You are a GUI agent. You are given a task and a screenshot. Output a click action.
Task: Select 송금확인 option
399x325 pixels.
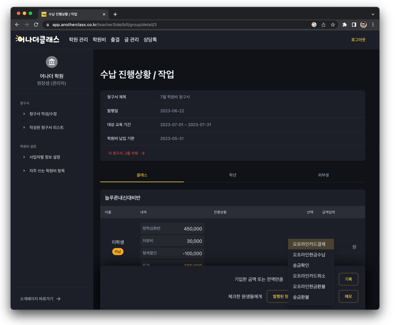[x=311, y=265]
